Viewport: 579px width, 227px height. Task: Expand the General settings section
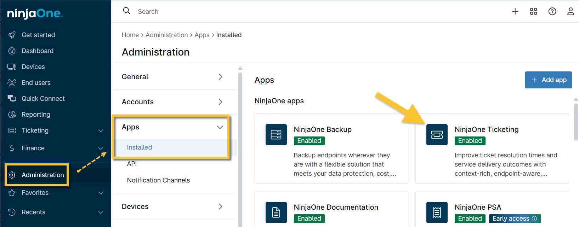(x=220, y=77)
